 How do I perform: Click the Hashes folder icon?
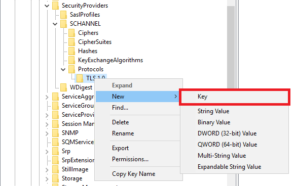(72, 51)
